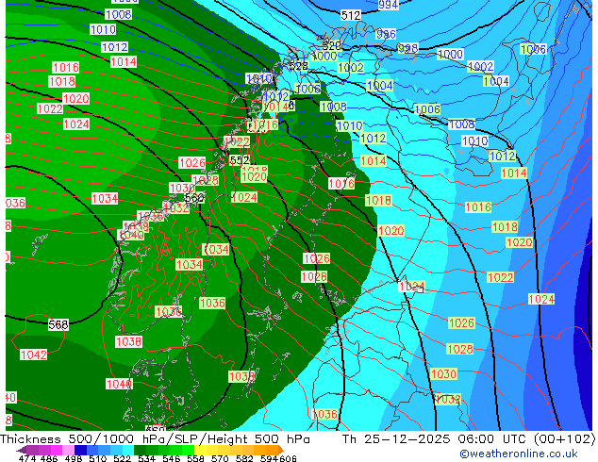Click the legend value 498
This screenshot has height=462, width=598.
[74, 458]
